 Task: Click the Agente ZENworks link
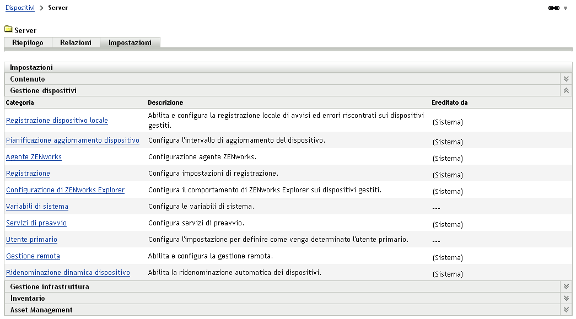[34, 157]
